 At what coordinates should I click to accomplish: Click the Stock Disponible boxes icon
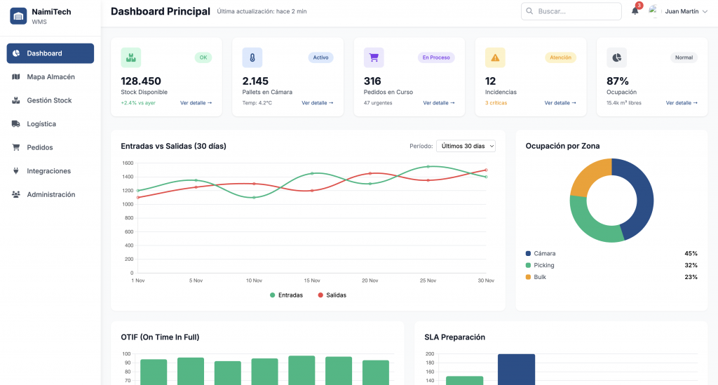click(130, 58)
